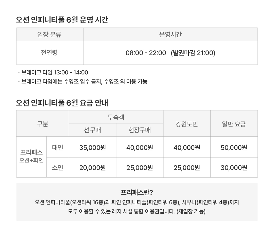Click the 35,000원 adult pre-purchase price
274x237 pixels.
click(x=92, y=147)
